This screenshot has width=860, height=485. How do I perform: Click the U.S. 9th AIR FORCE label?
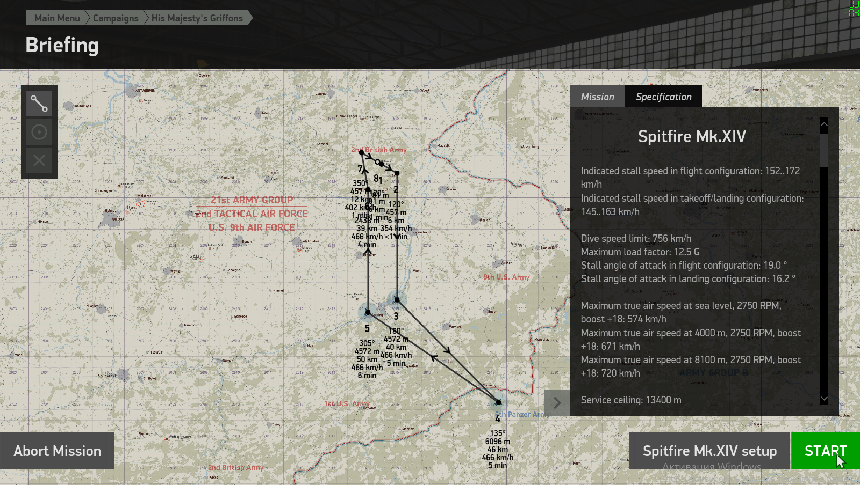click(252, 227)
